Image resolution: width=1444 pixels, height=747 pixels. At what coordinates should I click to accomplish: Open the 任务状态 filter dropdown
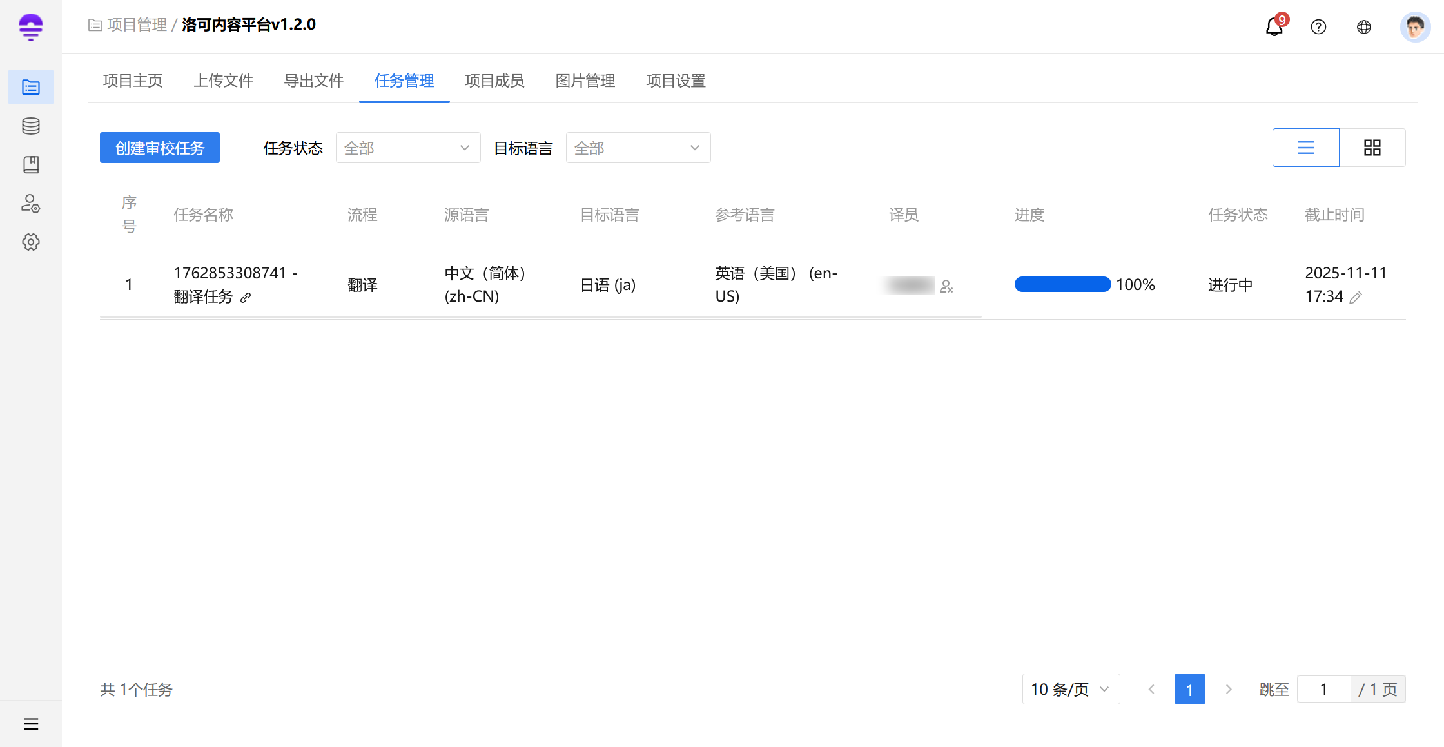(x=407, y=148)
